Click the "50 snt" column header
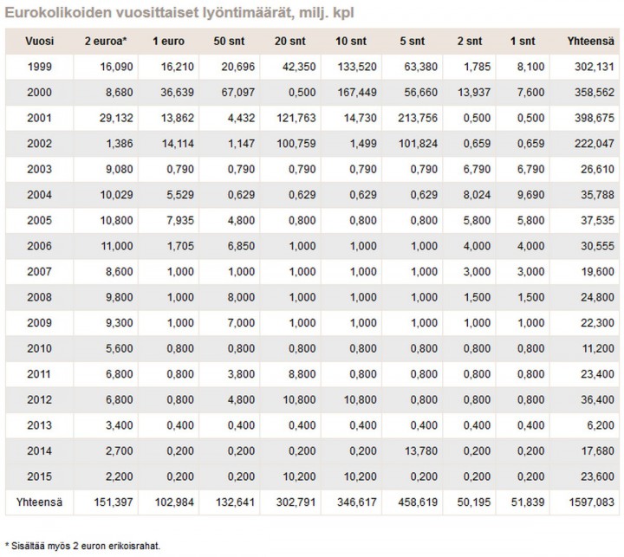624x557 pixels. point(227,42)
